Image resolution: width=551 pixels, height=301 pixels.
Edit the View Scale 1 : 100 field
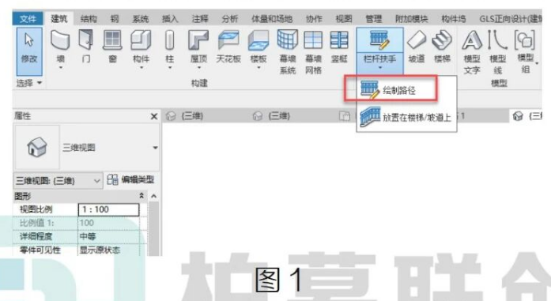point(108,209)
